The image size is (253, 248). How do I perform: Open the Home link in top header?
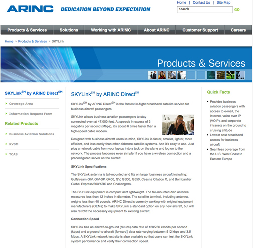tap(181, 3)
